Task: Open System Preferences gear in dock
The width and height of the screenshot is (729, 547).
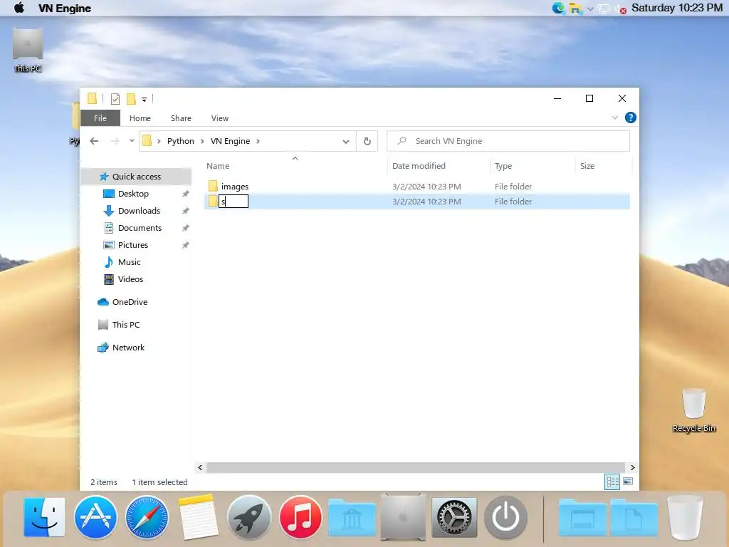Action: pyautogui.click(x=454, y=517)
